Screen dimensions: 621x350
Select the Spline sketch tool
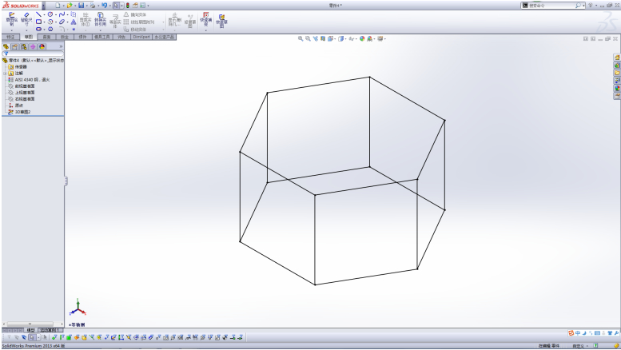[x=62, y=14]
